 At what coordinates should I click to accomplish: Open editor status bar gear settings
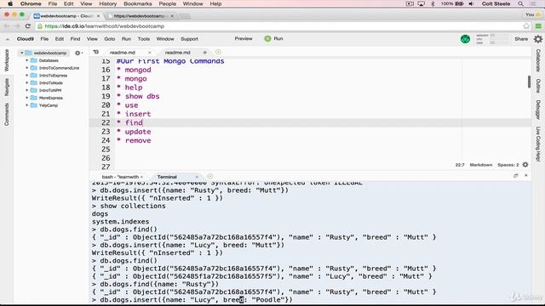coord(525,164)
